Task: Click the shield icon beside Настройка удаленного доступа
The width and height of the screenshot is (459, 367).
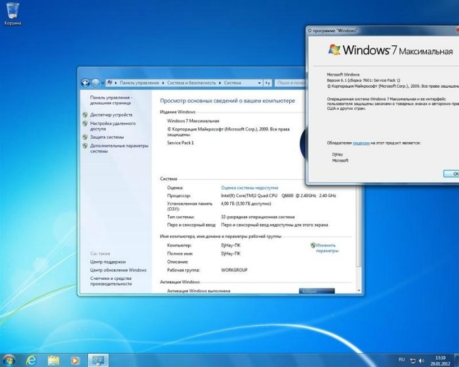Action: [x=85, y=123]
